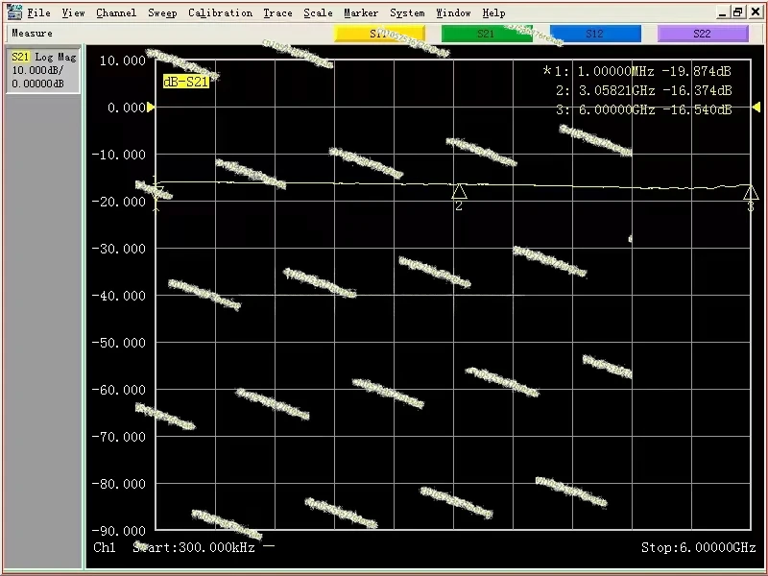Viewport: 768px width, 576px height.
Task: Minimize the analyzer window
Action: pyautogui.click(x=723, y=12)
